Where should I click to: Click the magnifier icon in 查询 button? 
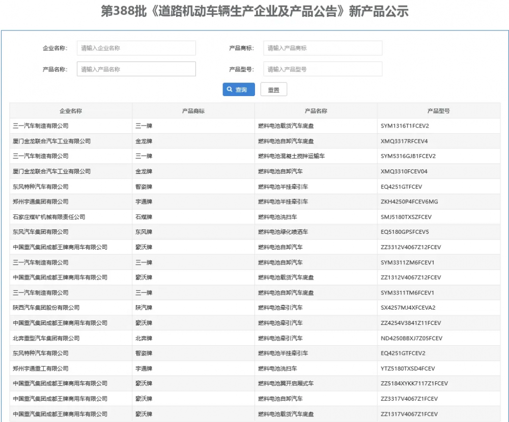pos(230,89)
